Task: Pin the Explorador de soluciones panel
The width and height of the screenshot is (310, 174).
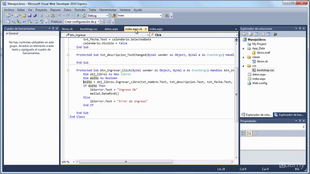Action: [x=300, y=29]
